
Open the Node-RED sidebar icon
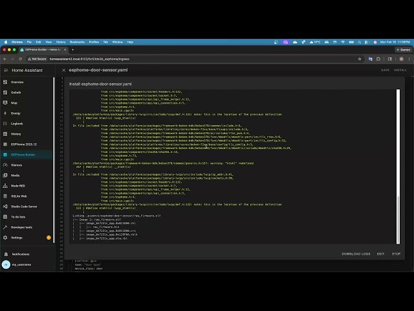point(5,186)
